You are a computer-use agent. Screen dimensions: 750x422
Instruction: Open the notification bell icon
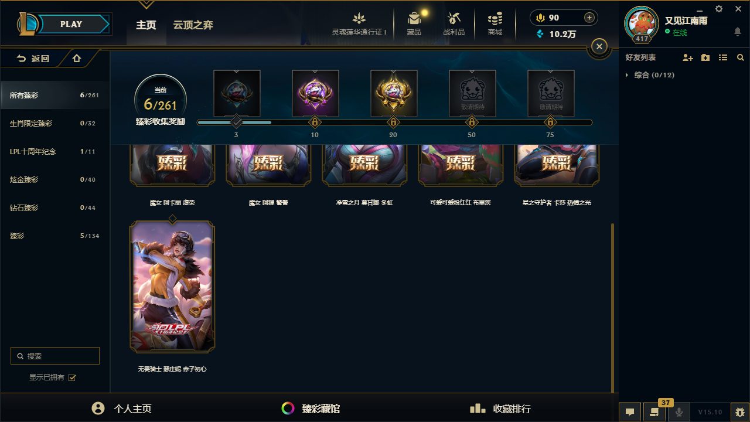738,32
